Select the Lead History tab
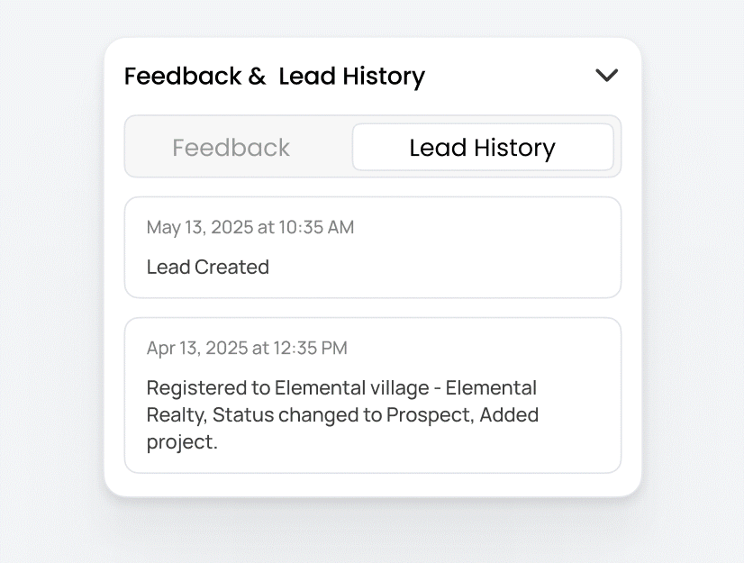This screenshot has width=744, height=563. tap(483, 147)
